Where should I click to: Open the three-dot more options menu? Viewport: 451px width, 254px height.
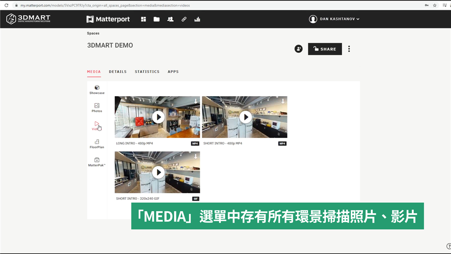click(349, 49)
